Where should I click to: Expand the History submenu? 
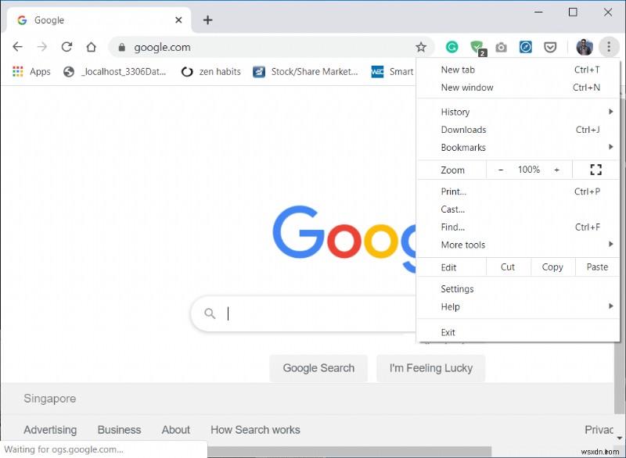(454, 112)
